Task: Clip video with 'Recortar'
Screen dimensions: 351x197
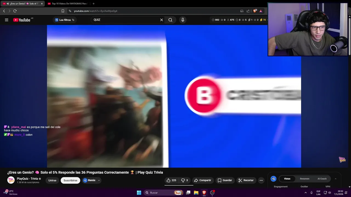Action: (x=246, y=180)
